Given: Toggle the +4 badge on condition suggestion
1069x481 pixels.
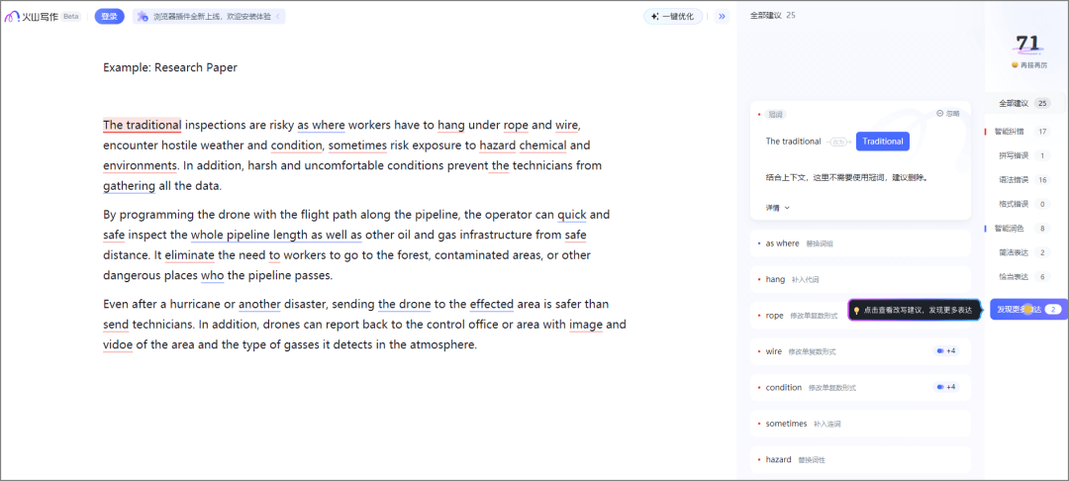Looking at the screenshot, I should 946,387.
